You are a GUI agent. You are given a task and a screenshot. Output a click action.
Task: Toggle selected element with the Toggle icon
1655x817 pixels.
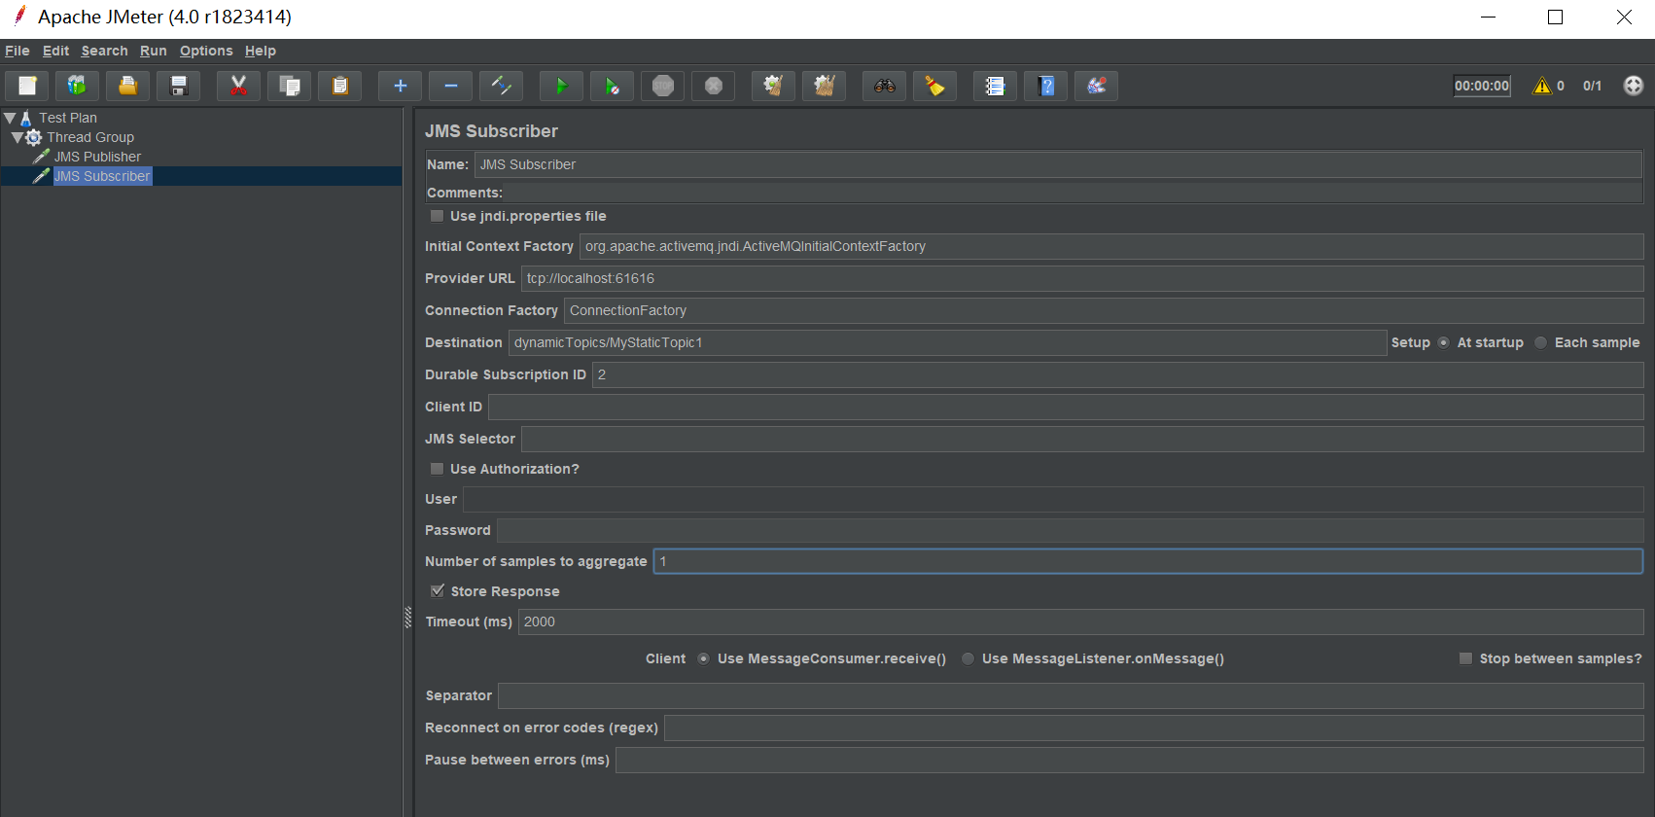click(x=501, y=86)
